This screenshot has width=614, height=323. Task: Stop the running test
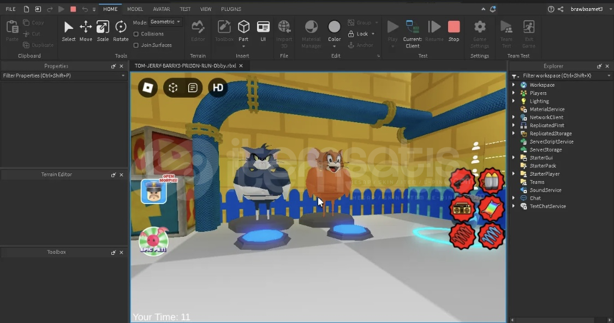click(454, 31)
